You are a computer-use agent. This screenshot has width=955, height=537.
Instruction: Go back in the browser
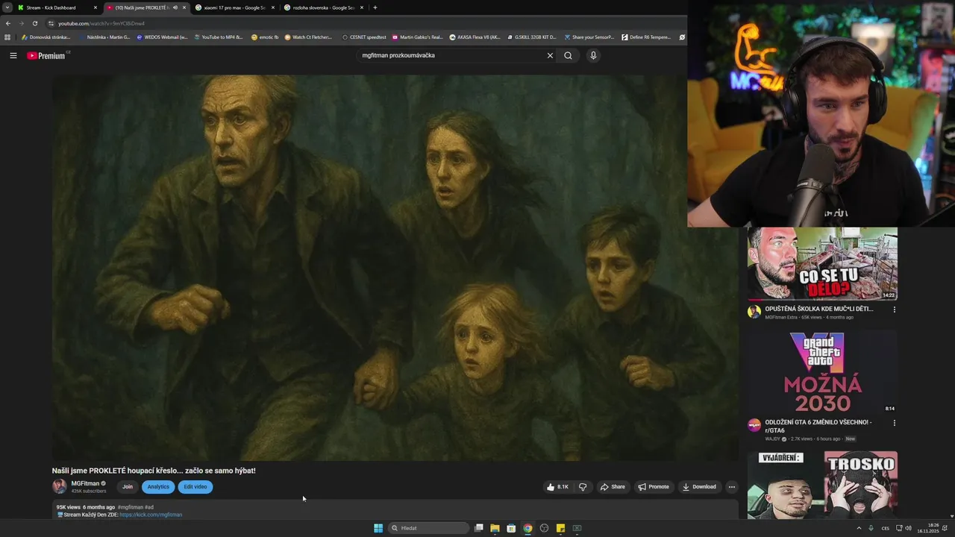click(8, 23)
